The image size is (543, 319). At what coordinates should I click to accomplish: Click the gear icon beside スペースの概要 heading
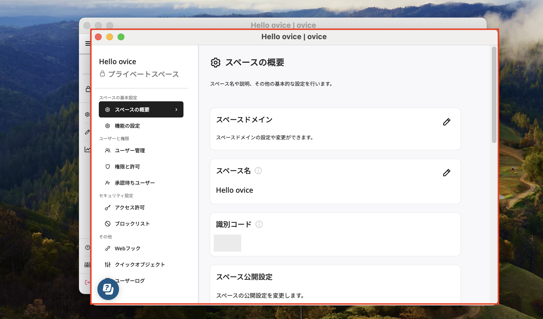click(x=216, y=62)
